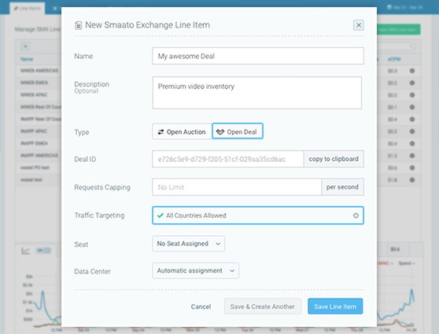Copy the Deal ID to clipboard
The width and height of the screenshot is (439, 334).
click(334, 159)
